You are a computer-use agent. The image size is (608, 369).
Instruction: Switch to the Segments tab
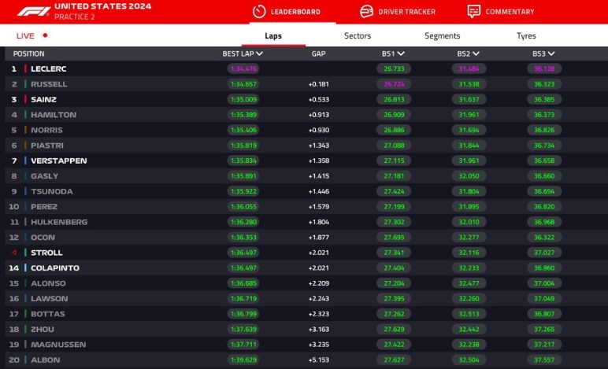pos(442,35)
